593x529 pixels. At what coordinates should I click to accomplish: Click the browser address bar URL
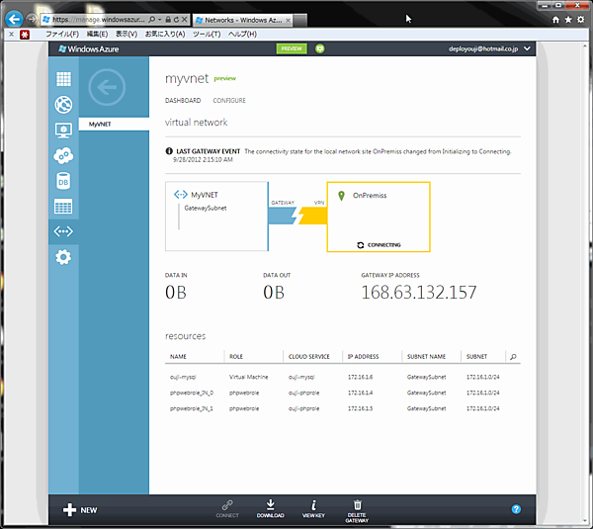(99, 20)
